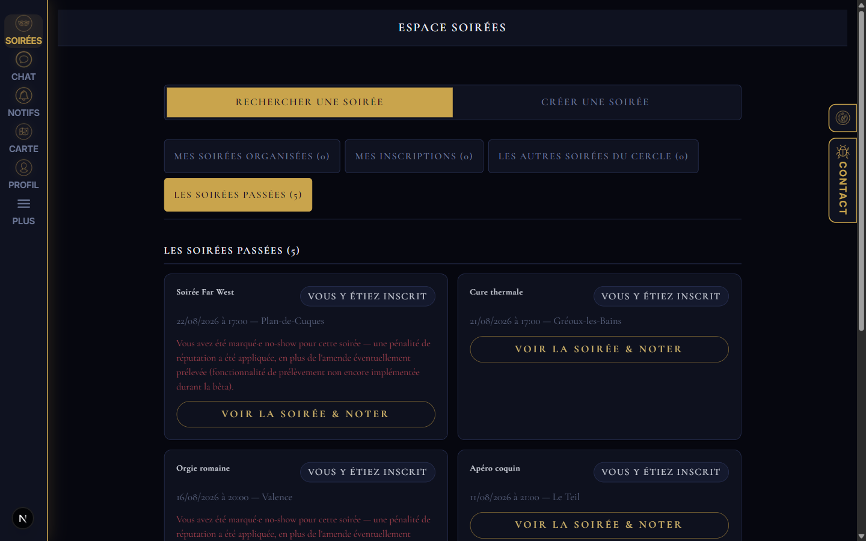
Task: Click no-show warning text on Soirée Far West
Action: [304, 365]
